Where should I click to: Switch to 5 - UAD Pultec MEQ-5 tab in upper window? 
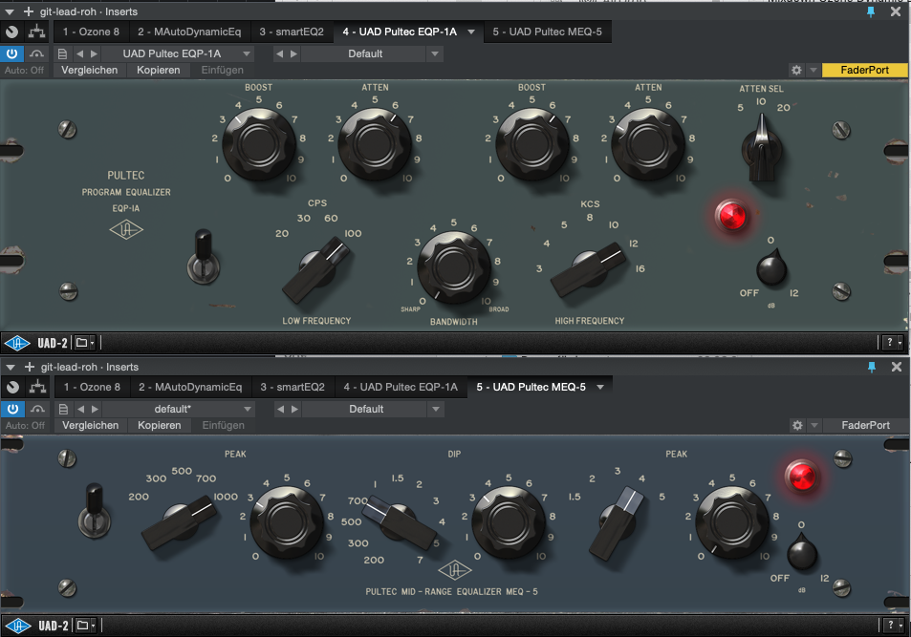(548, 32)
